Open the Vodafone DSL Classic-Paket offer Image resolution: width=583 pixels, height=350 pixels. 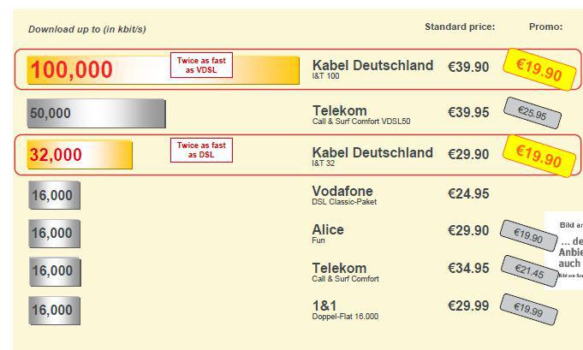click(343, 194)
